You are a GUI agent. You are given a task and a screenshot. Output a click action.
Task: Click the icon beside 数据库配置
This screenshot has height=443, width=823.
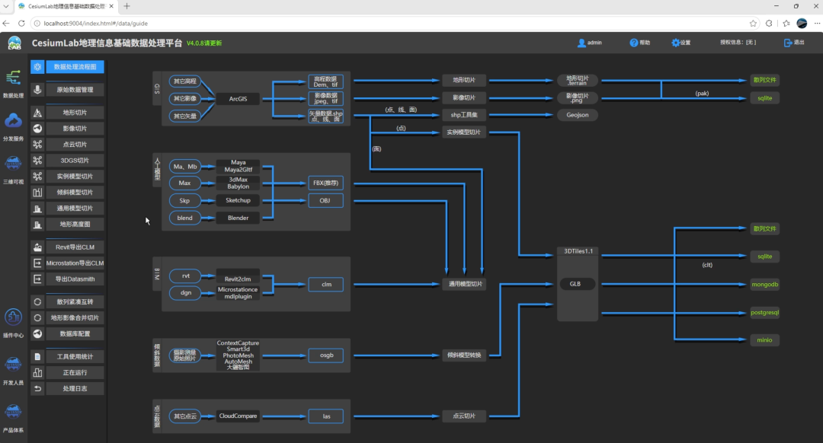pyautogui.click(x=37, y=334)
